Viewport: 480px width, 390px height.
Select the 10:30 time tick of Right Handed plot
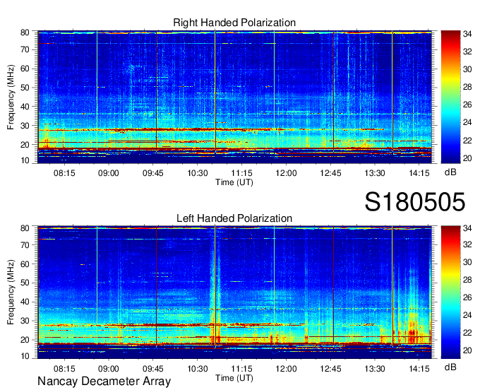coord(198,173)
